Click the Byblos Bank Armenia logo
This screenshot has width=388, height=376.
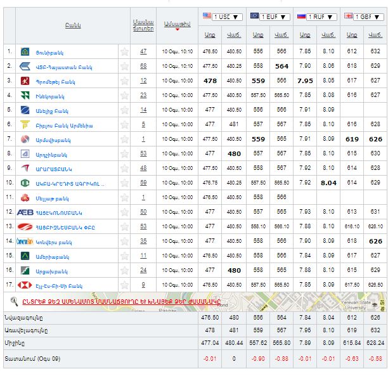click(25, 124)
